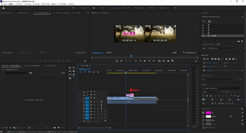This screenshot has height=133, width=246.
Task: Switch Project panel to list view
Action: click(x=7, y=128)
